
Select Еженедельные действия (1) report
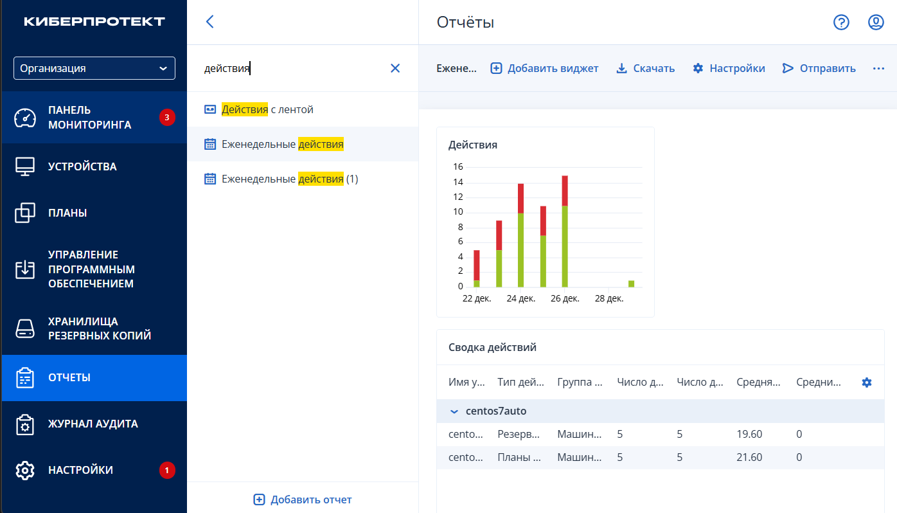tap(303, 179)
